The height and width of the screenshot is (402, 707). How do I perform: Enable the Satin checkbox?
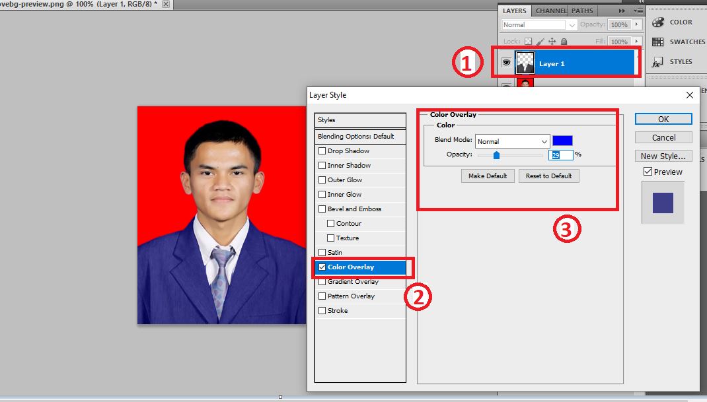click(322, 252)
